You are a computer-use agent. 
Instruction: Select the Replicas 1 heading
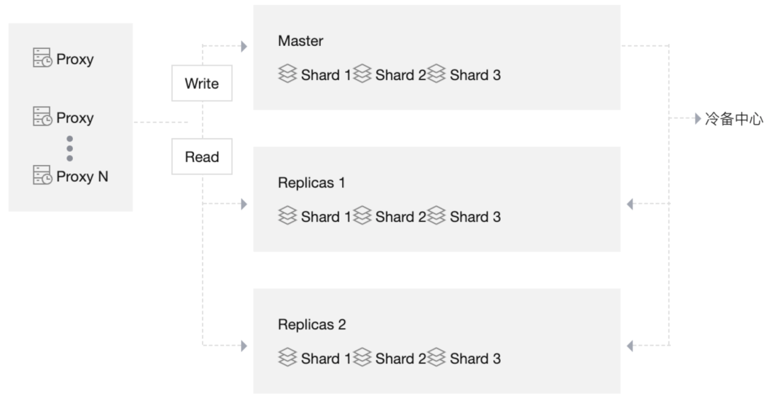(312, 183)
